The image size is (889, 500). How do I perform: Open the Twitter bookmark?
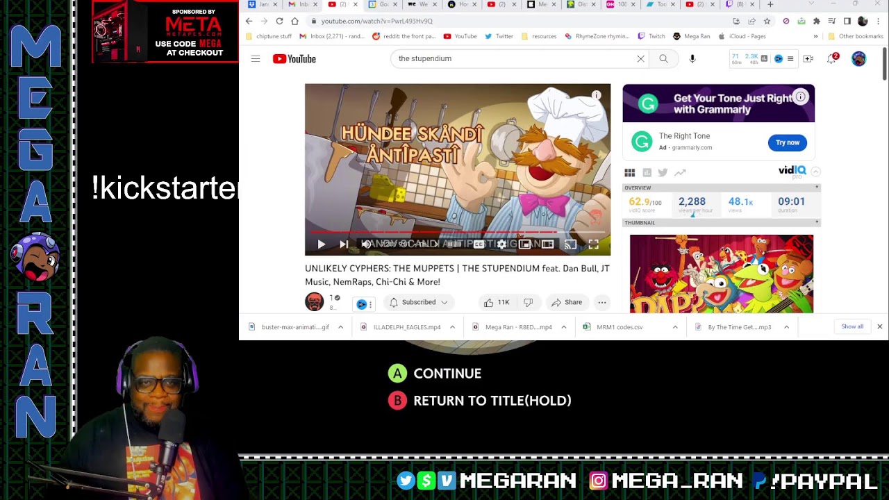499,36
